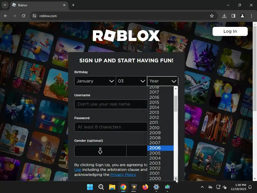This screenshot has height=193, width=257.
Task: Open the notifications bell icon
Action: [x=250, y=187]
